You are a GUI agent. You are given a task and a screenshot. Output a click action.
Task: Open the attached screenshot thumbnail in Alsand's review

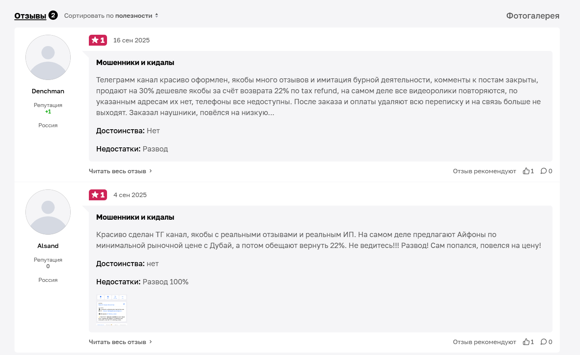(x=111, y=309)
